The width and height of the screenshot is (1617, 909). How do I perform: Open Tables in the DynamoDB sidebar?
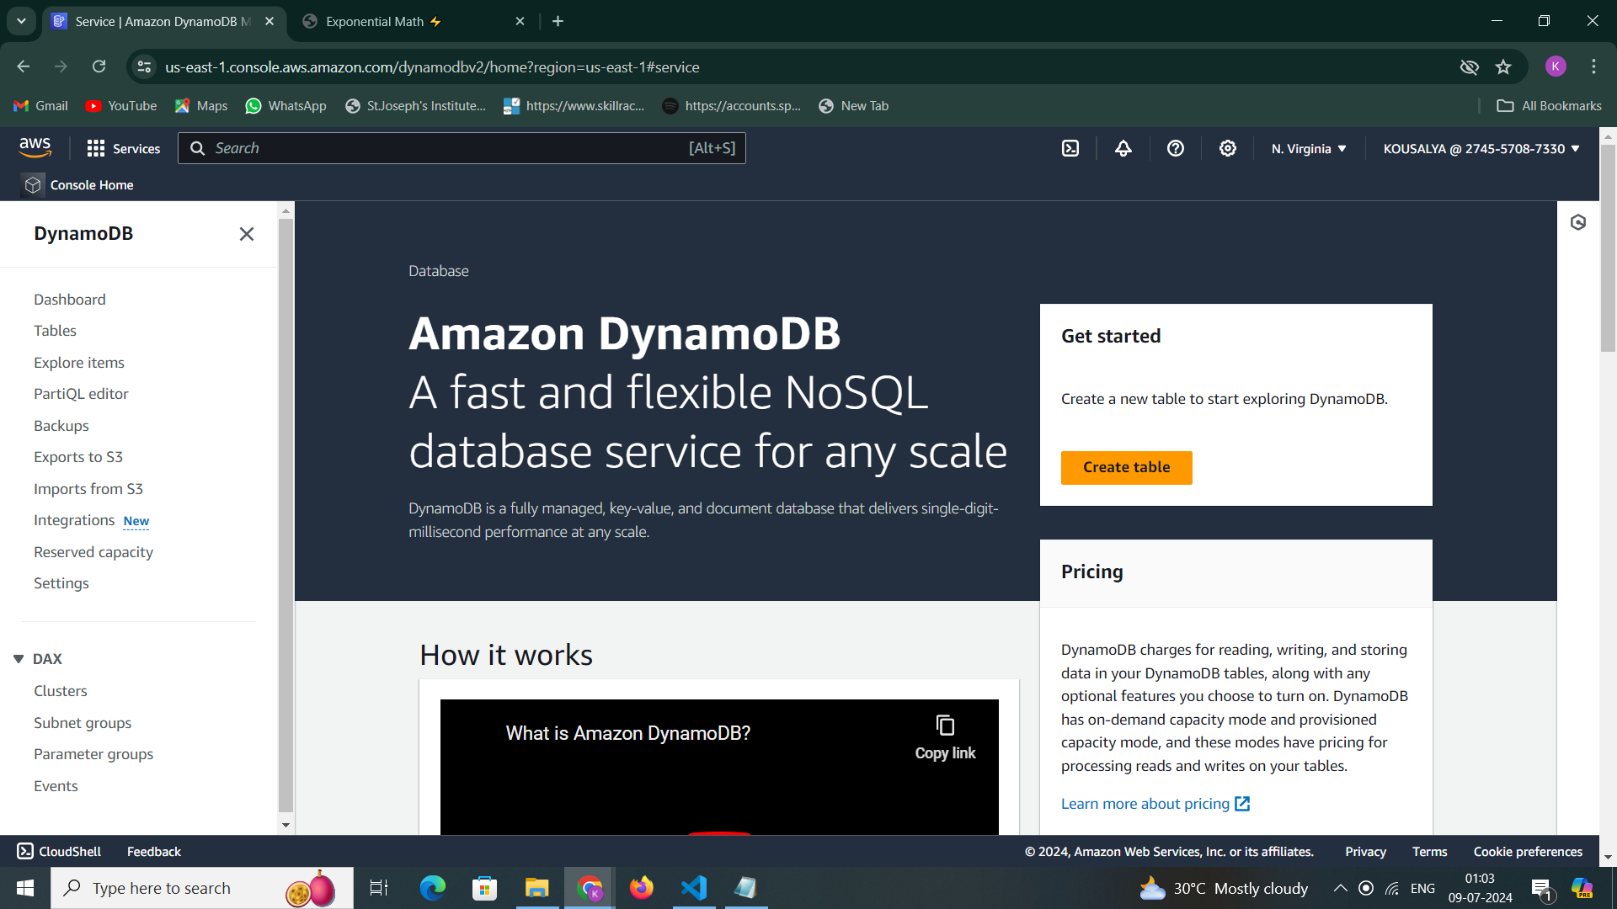point(55,331)
